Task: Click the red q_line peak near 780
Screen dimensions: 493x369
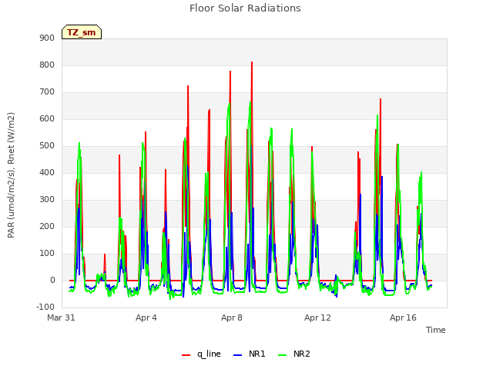Action: 230,71
